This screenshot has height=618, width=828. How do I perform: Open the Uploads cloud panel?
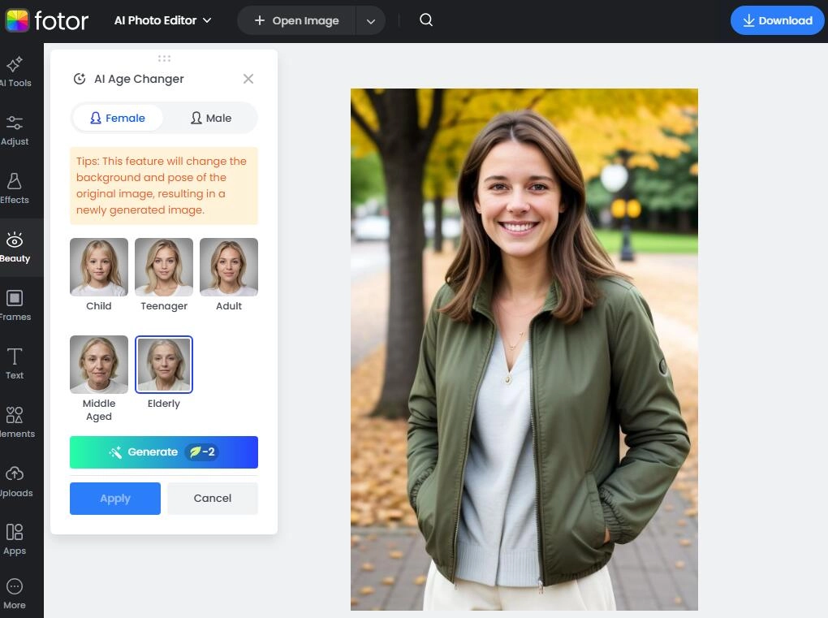[15, 481]
